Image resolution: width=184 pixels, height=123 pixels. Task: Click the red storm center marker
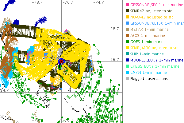(x=61, y=62)
